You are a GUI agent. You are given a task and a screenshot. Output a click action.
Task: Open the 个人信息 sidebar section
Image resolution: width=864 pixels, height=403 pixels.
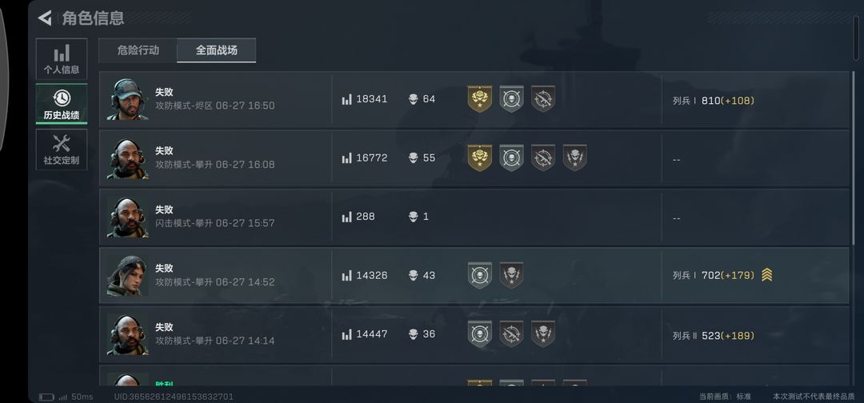[61, 59]
